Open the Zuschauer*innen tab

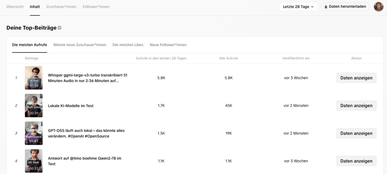point(61,7)
